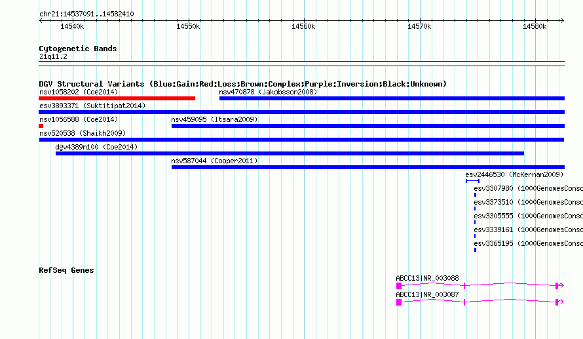This screenshot has height=339, width=583.
Task: Click the red nsv1058202 loss variant bar
Action: pyautogui.click(x=117, y=98)
